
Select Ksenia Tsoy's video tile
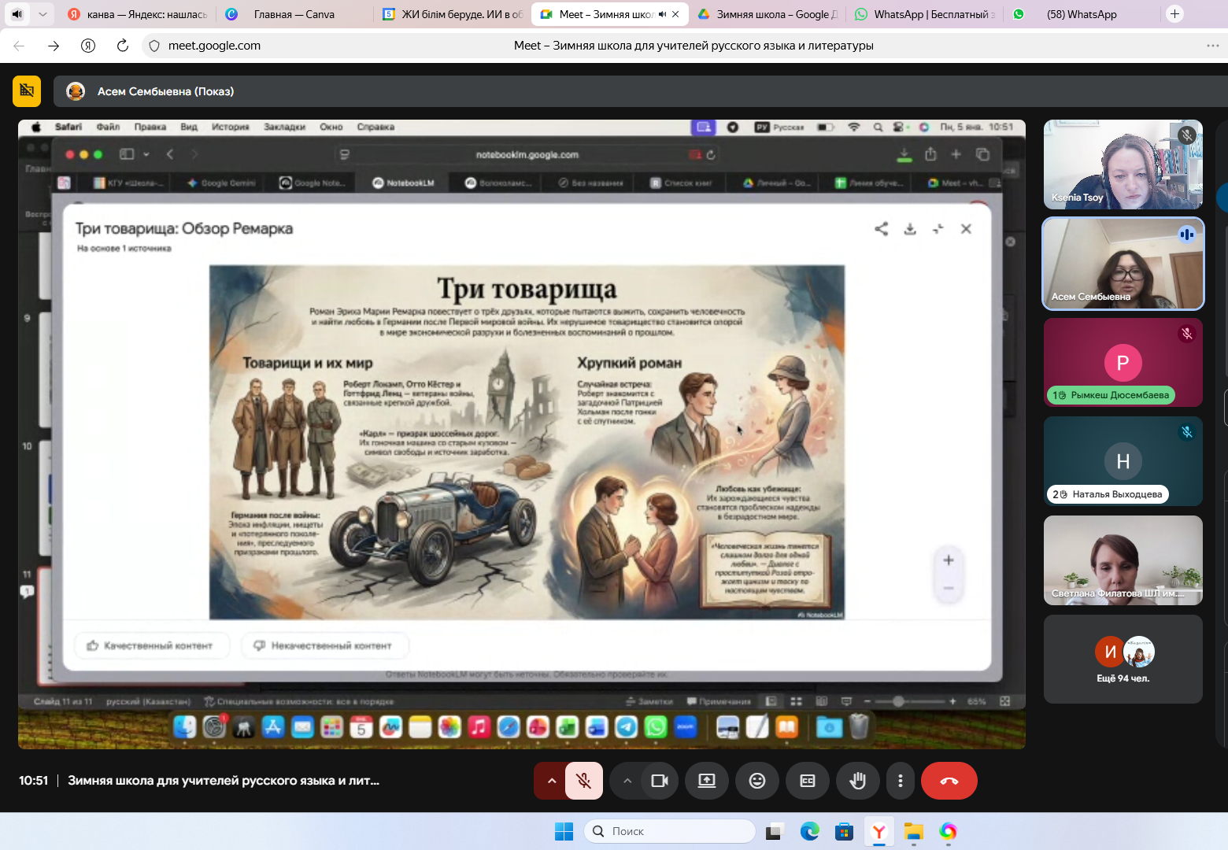click(x=1123, y=164)
